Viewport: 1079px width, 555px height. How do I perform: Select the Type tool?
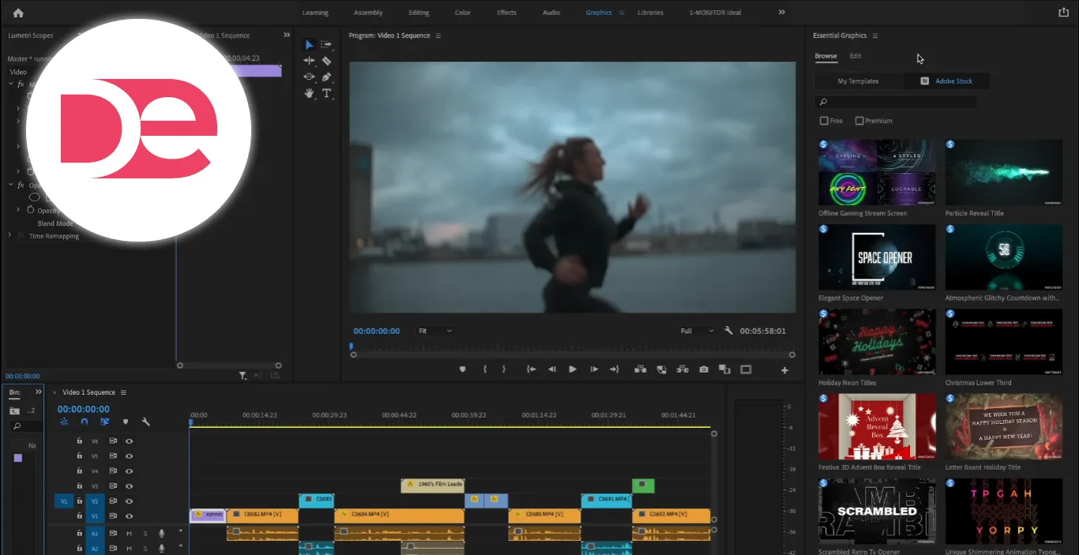click(326, 93)
